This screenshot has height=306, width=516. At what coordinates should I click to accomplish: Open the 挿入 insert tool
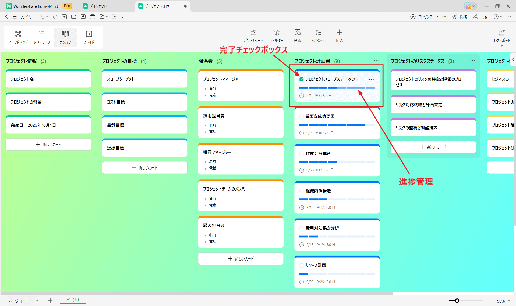(339, 36)
